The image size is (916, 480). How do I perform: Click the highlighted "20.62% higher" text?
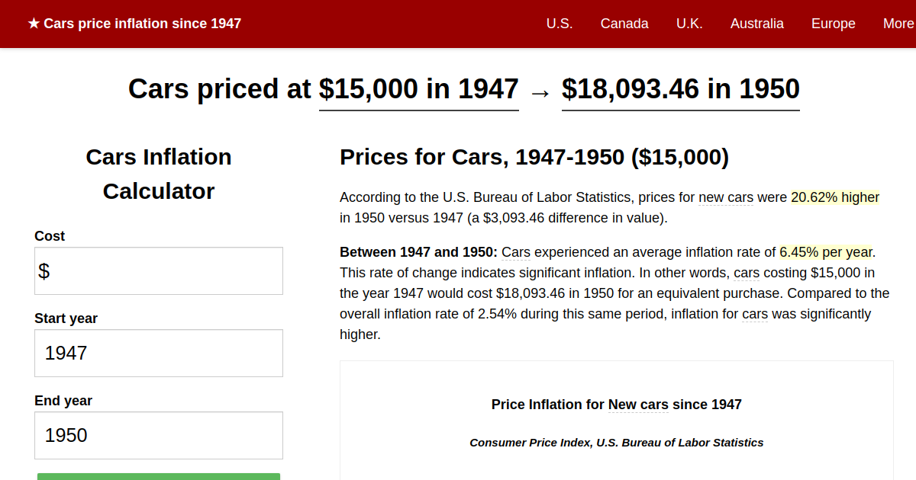click(x=835, y=197)
